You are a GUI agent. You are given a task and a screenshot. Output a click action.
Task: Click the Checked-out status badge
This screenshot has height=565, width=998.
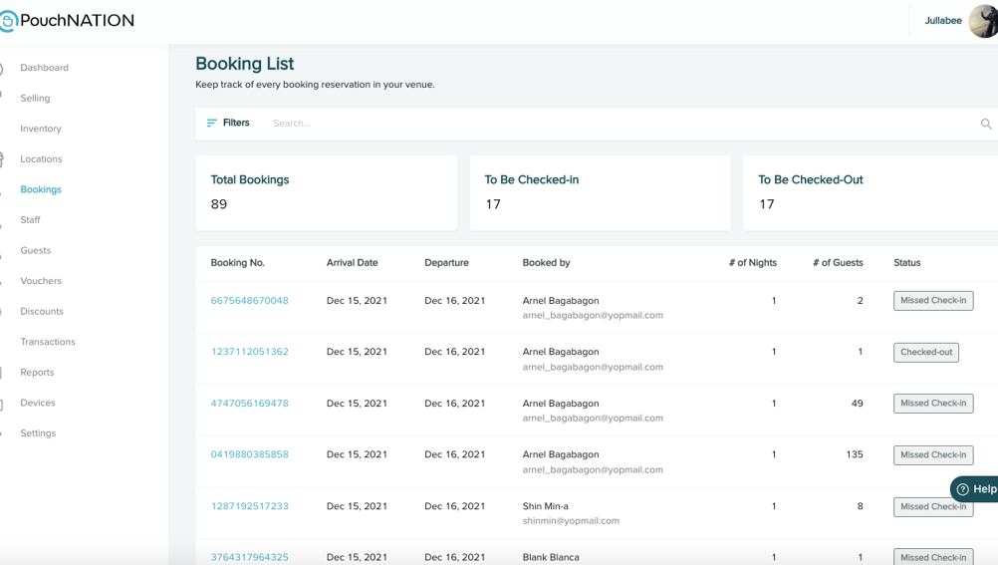point(925,352)
